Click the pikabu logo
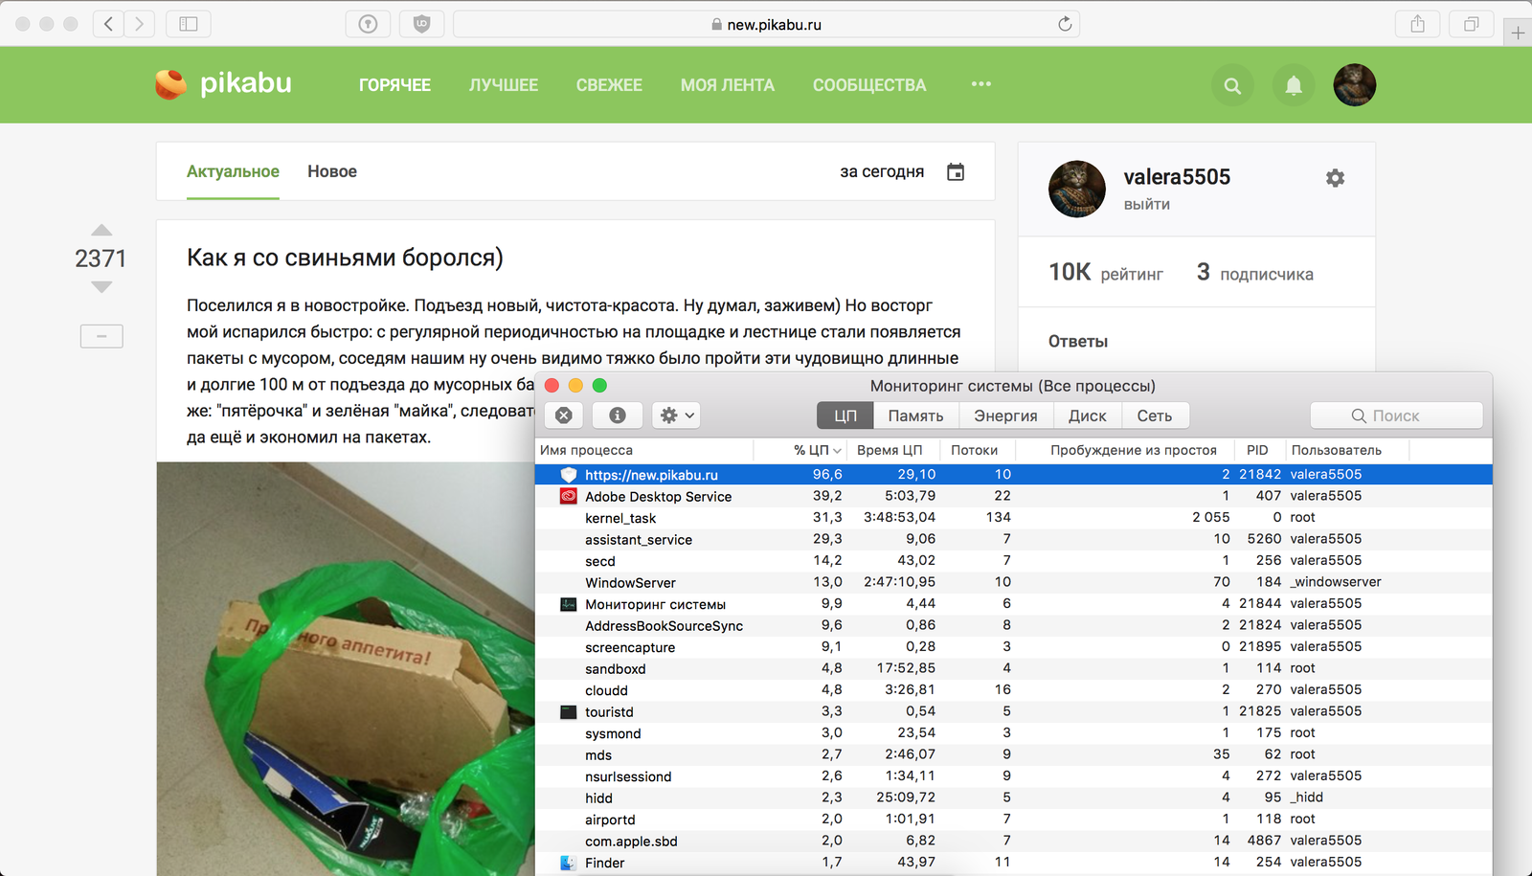 223,84
